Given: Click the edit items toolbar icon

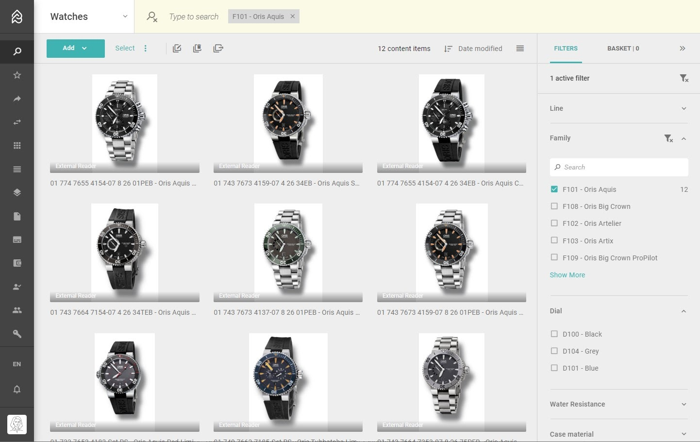Looking at the screenshot, I should tap(177, 48).
